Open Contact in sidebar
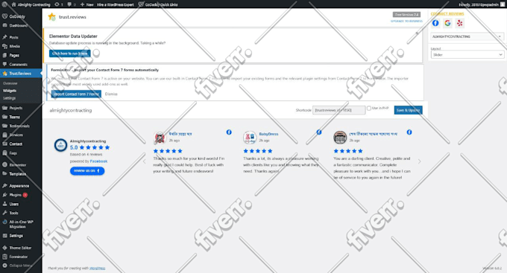This screenshot has height=273, width=507. tap(16, 144)
